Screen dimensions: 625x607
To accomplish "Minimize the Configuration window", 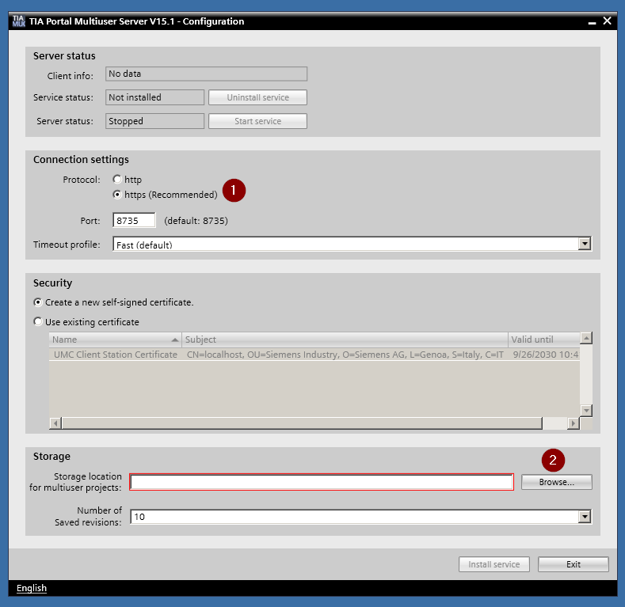I will pyautogui.click(x=592, y=22).
